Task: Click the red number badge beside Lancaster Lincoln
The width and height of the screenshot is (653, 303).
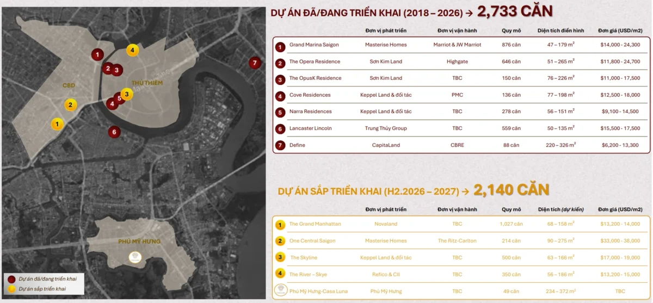Action: pos(280,129)
